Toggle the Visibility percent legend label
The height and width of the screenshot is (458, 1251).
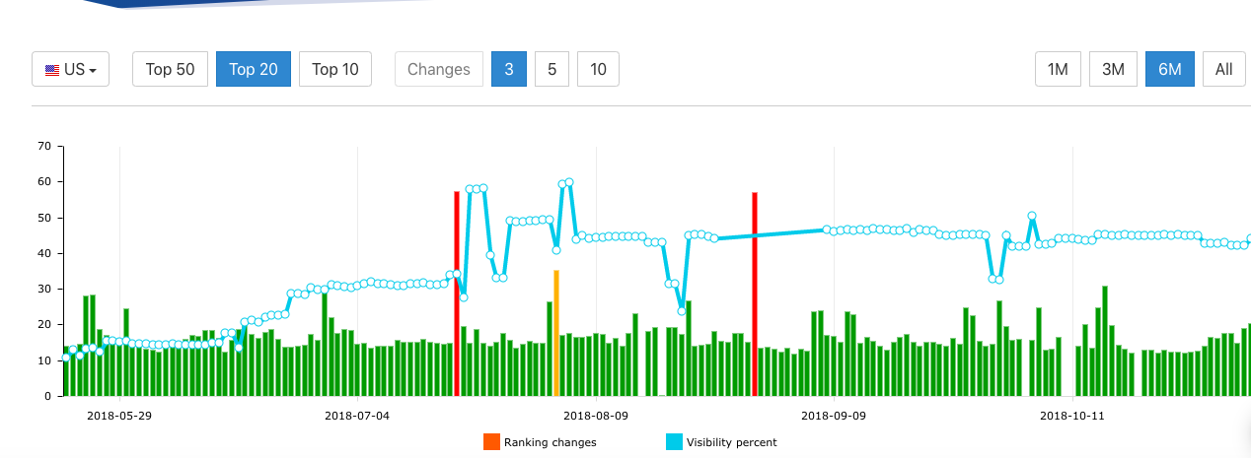731,442
